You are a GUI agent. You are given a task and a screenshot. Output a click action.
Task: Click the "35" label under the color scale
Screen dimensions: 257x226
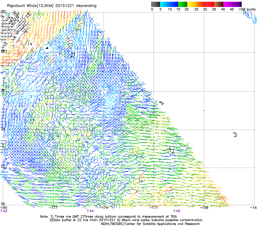coord(214,9)
